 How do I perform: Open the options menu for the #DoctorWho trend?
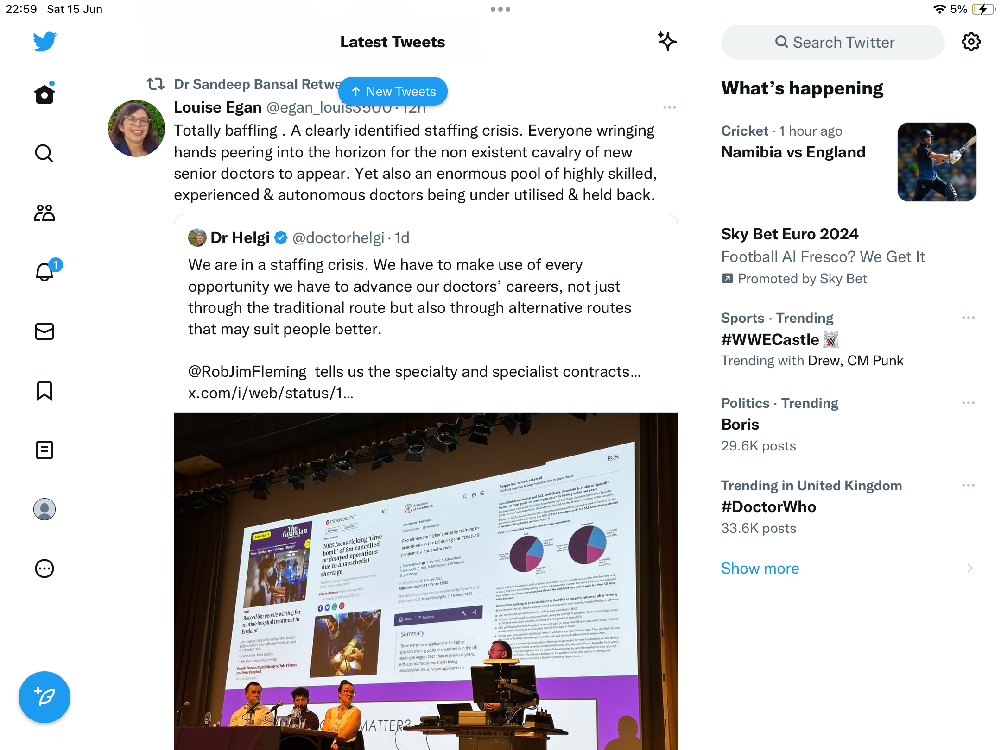click(969, 486)
